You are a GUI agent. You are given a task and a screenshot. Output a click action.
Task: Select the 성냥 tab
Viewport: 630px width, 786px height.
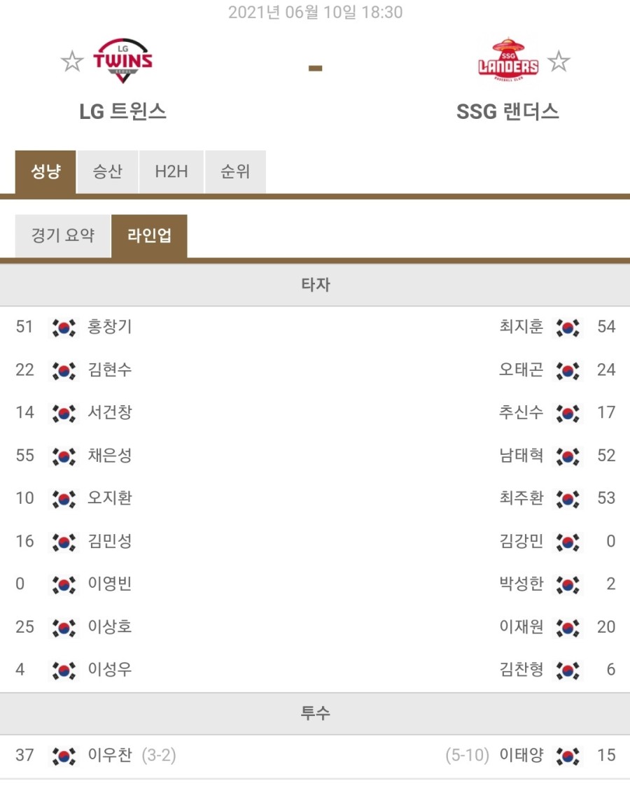45,172
